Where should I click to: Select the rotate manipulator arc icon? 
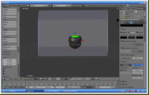[57, 79]
